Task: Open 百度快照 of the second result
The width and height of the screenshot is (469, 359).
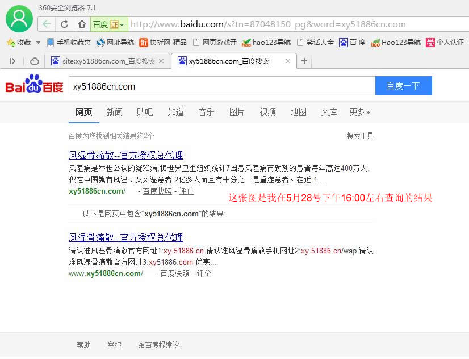Action: (x=175, y=273)
